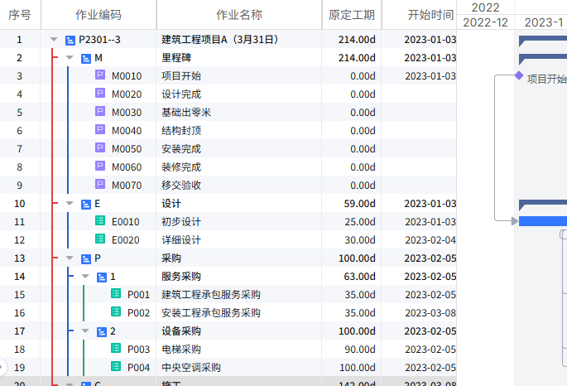Viewport: 567px width, 386px height.
Task: Click the milestone icon for M0010
Action: point(101,75)
